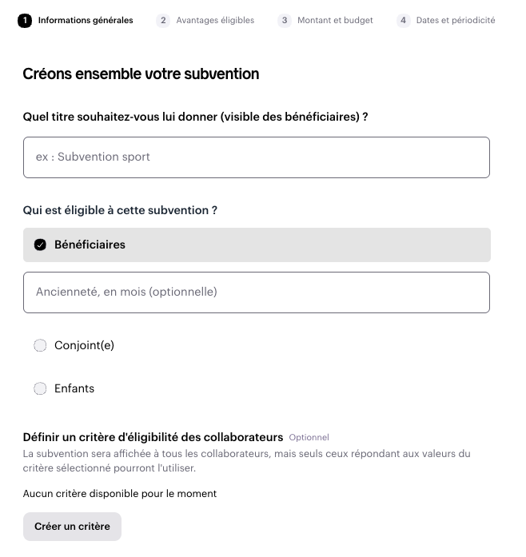Click the Conjoint(e) label

click(84, 345)
